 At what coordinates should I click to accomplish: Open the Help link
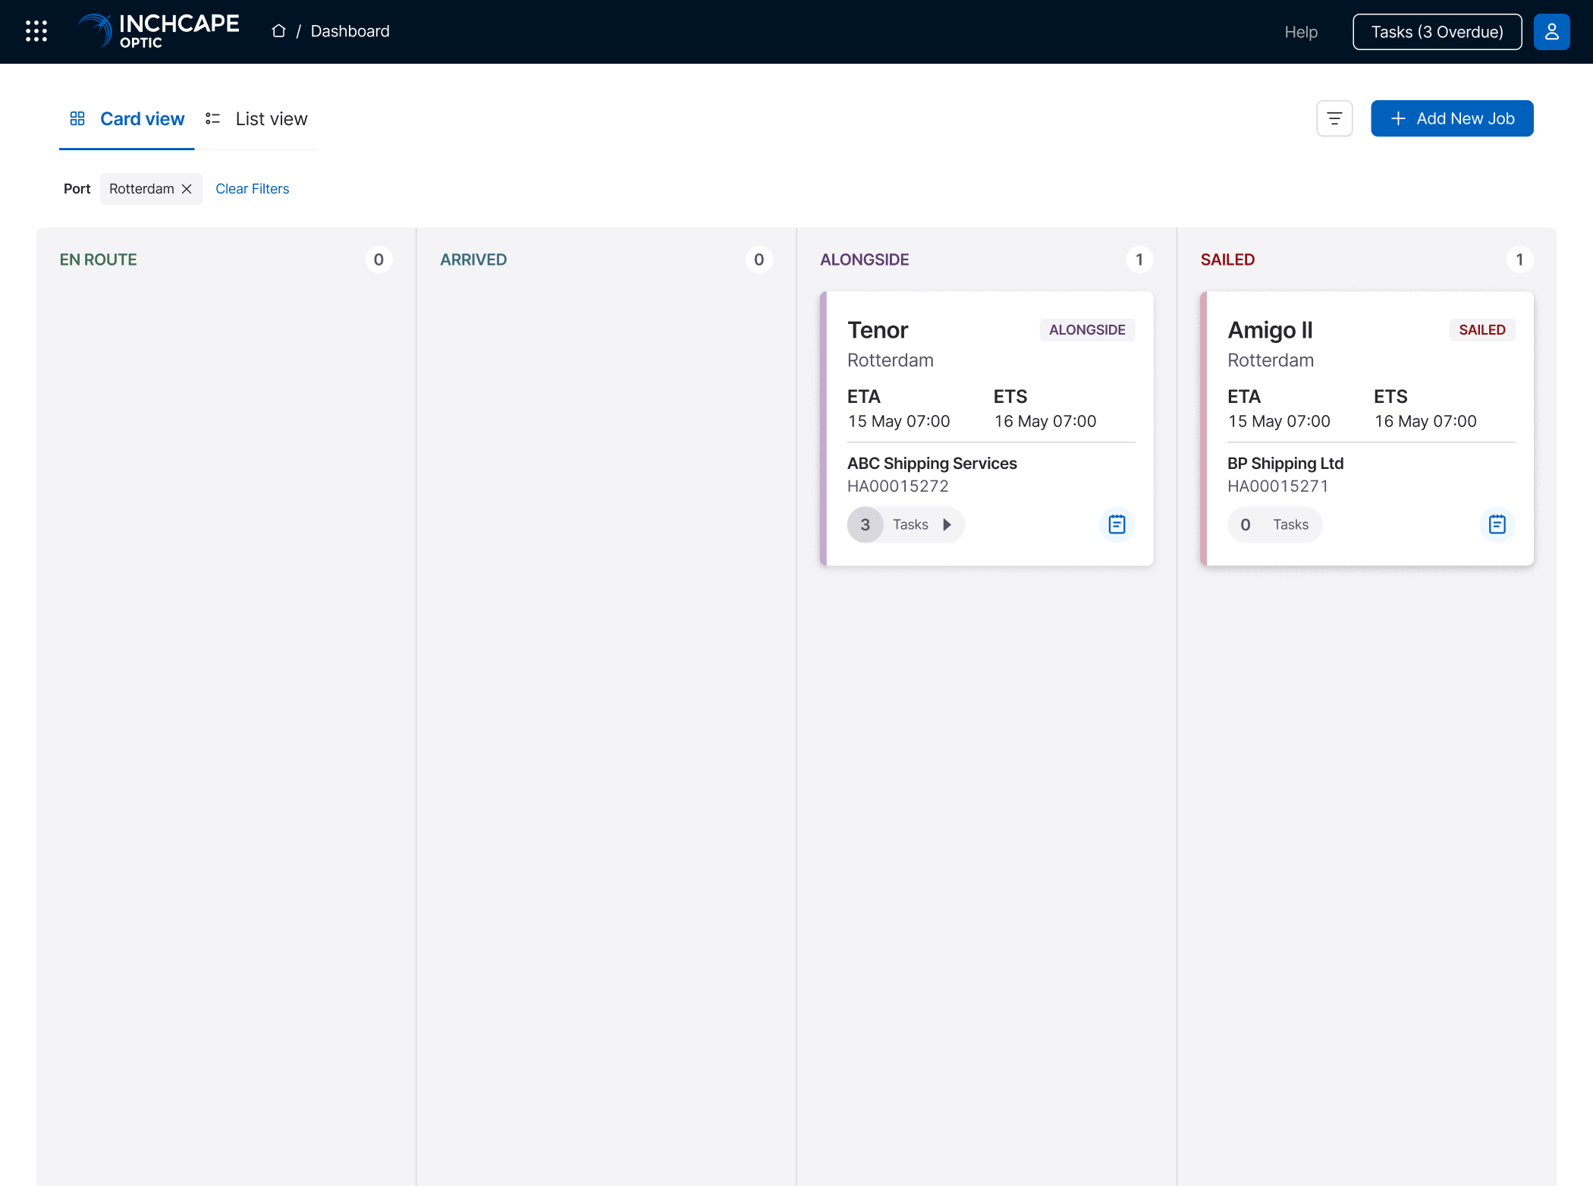pos(1301,32)
